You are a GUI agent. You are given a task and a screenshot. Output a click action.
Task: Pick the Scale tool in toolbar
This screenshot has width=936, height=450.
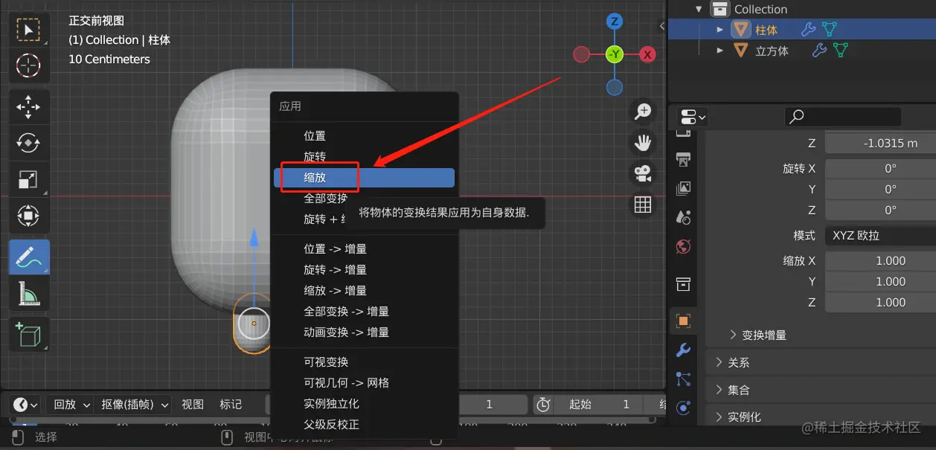click(x=28, y=180)
